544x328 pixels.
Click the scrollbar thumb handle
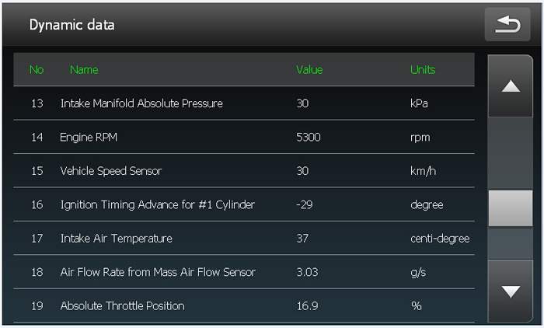pos(511,208)
